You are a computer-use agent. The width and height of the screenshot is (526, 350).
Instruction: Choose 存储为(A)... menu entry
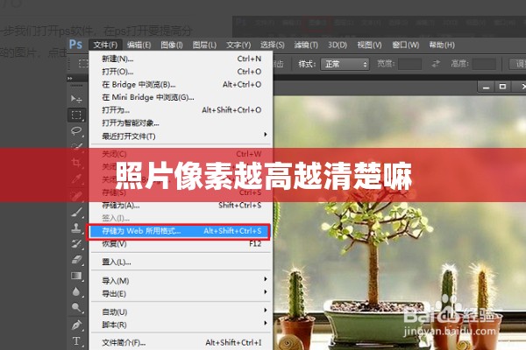181,206
